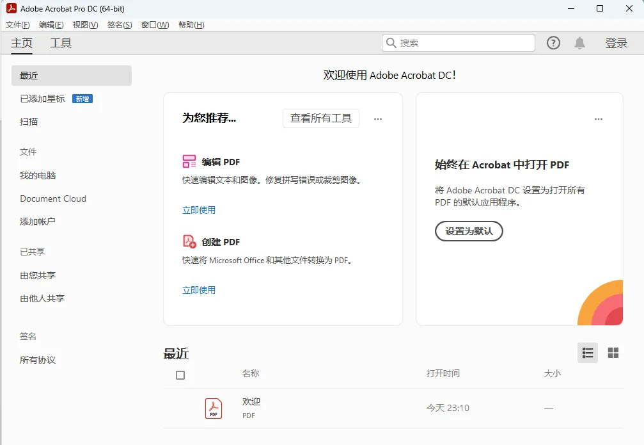Click the 查看所有工具 button
Image resolution: width=644 pixels, height=445 pixels.
tap(321, 118)
